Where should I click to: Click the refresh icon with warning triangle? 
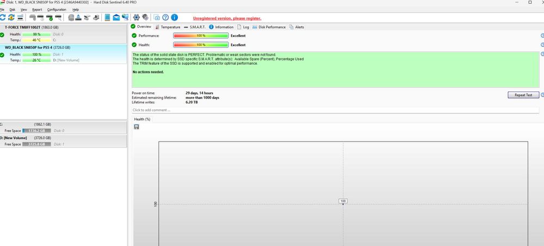point(11,17)
